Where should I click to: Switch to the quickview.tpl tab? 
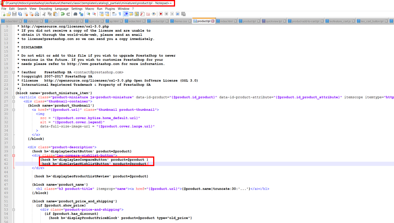274,21
